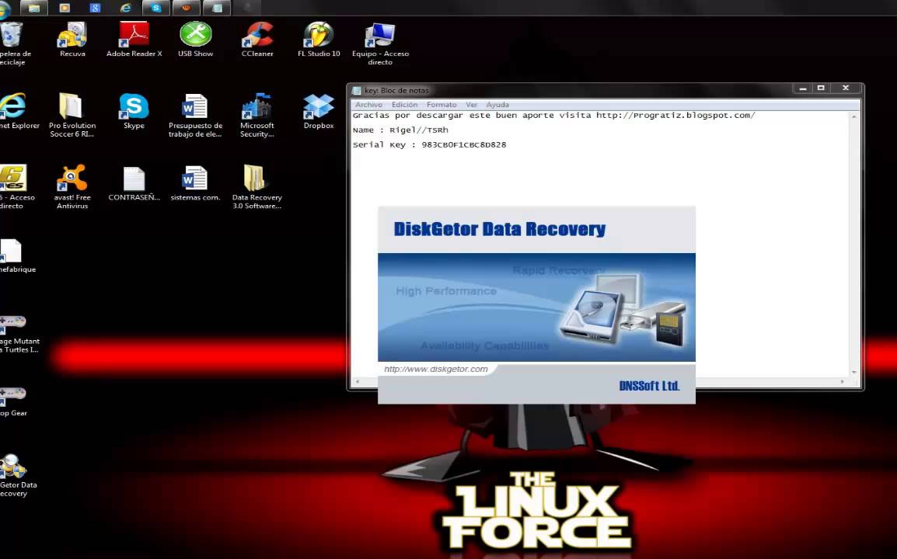Open the CONTRASEÑ... text file
This screenshot has width=897, height=559.
pyautogui.click(x=134, y=183)
